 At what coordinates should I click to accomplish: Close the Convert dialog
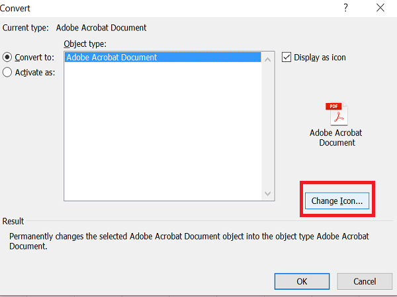pos(379,9)
